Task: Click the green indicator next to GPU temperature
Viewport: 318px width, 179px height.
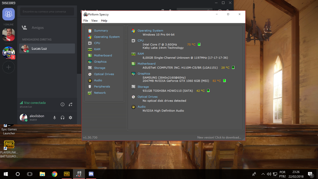Action: point(225,81)
